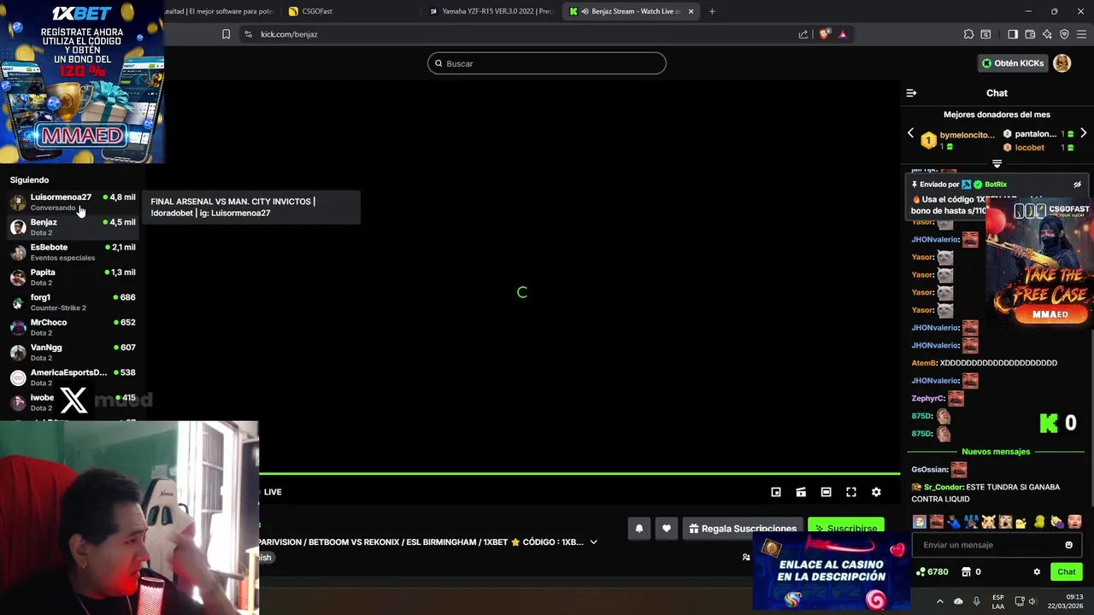Open Brave Rewards triangle icon

pos(843,34)
